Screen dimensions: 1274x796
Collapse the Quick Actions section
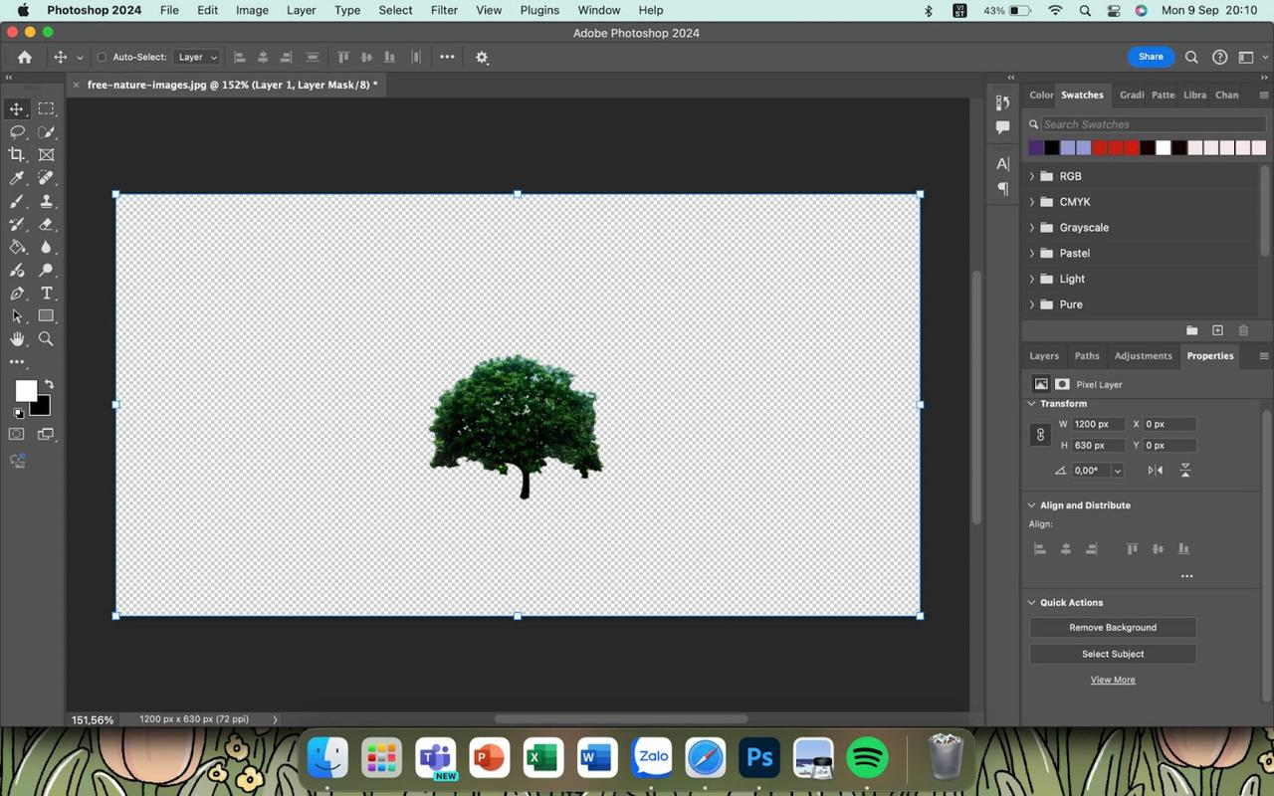1032,603
